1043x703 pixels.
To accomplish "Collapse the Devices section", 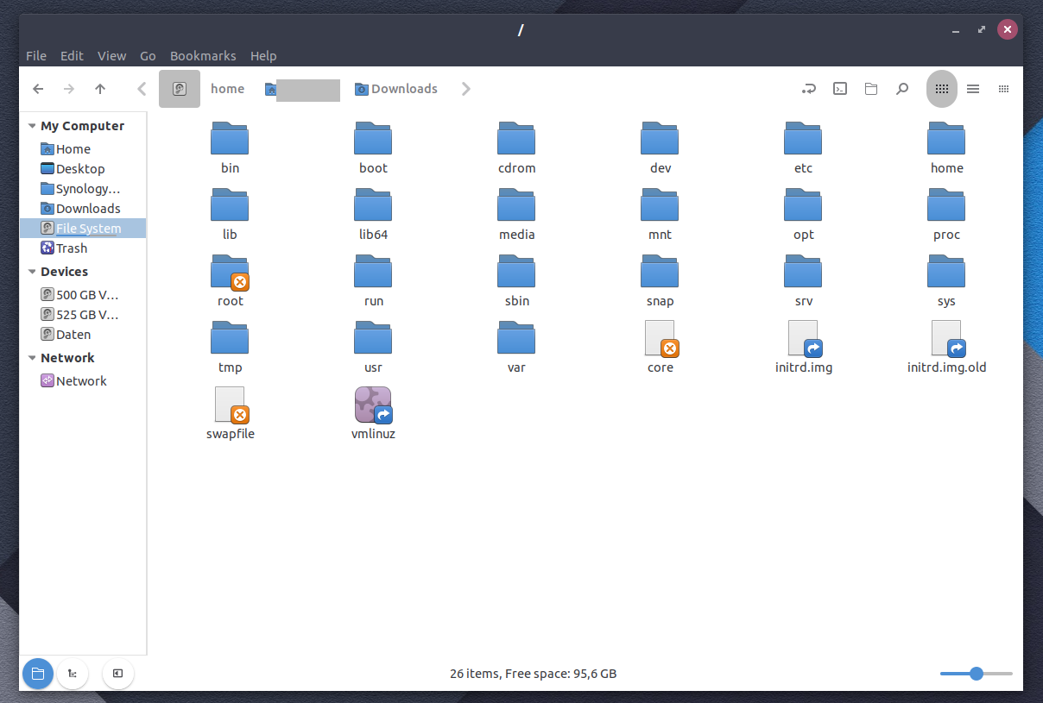I will [x=32, y=272].
